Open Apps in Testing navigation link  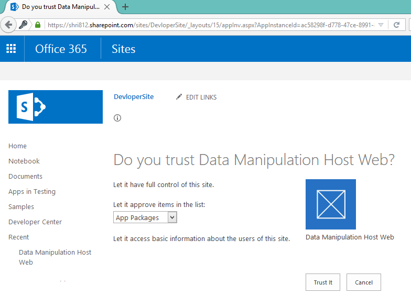click(32, 192)
